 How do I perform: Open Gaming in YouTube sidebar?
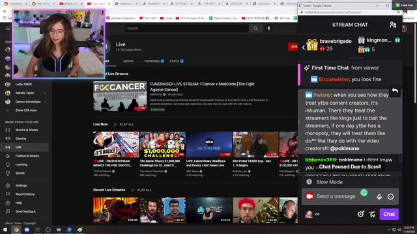(25, 138)
